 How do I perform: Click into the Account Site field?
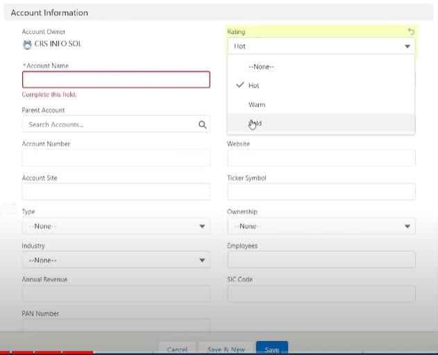click(115, 192)
